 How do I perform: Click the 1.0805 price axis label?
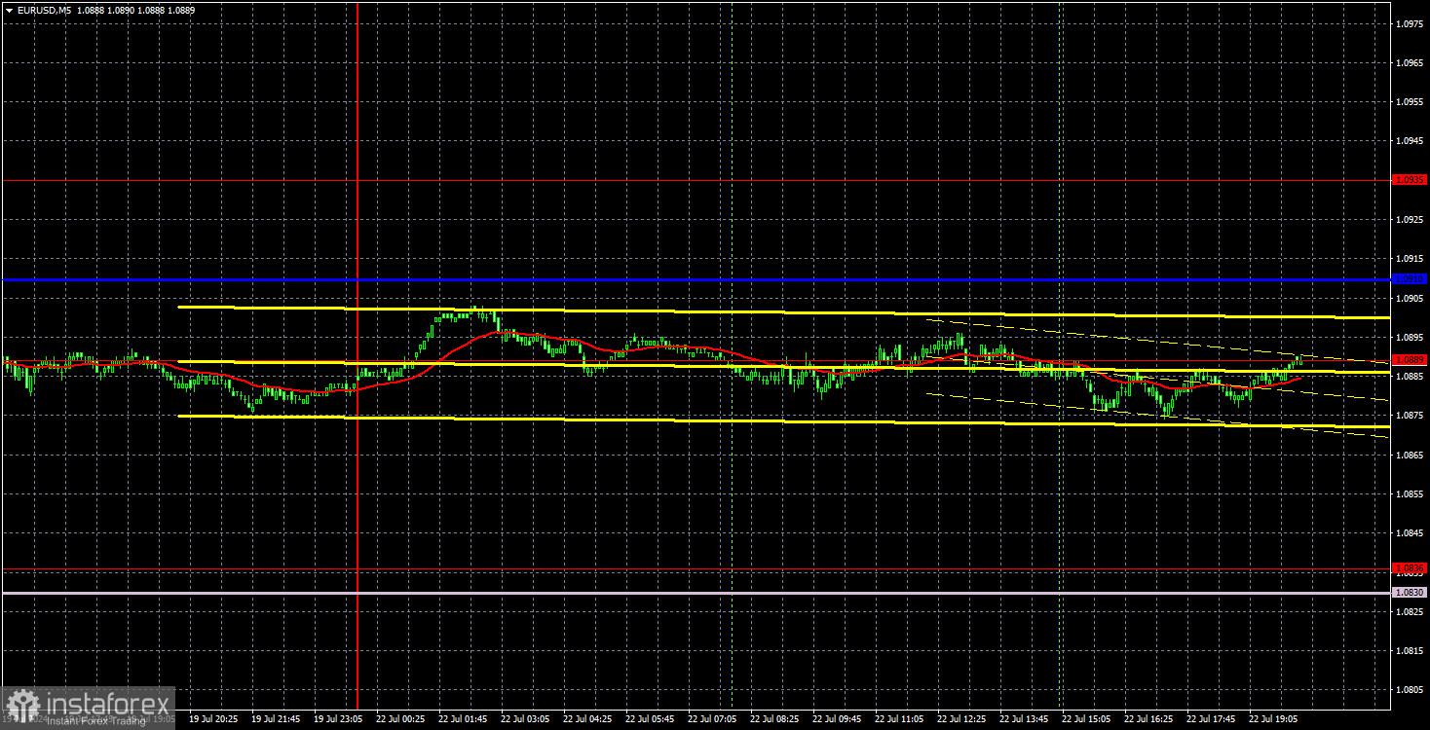[x=1410, y=690]
